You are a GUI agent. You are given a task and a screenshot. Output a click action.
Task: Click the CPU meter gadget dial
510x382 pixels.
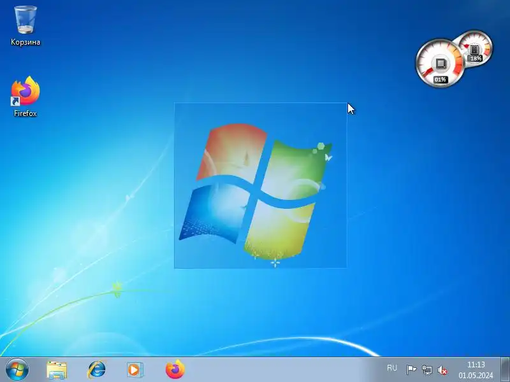pos(441,63)
